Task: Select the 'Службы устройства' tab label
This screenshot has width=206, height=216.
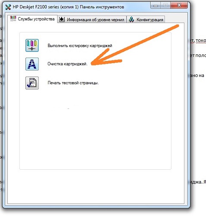Action: click(36, 19)
